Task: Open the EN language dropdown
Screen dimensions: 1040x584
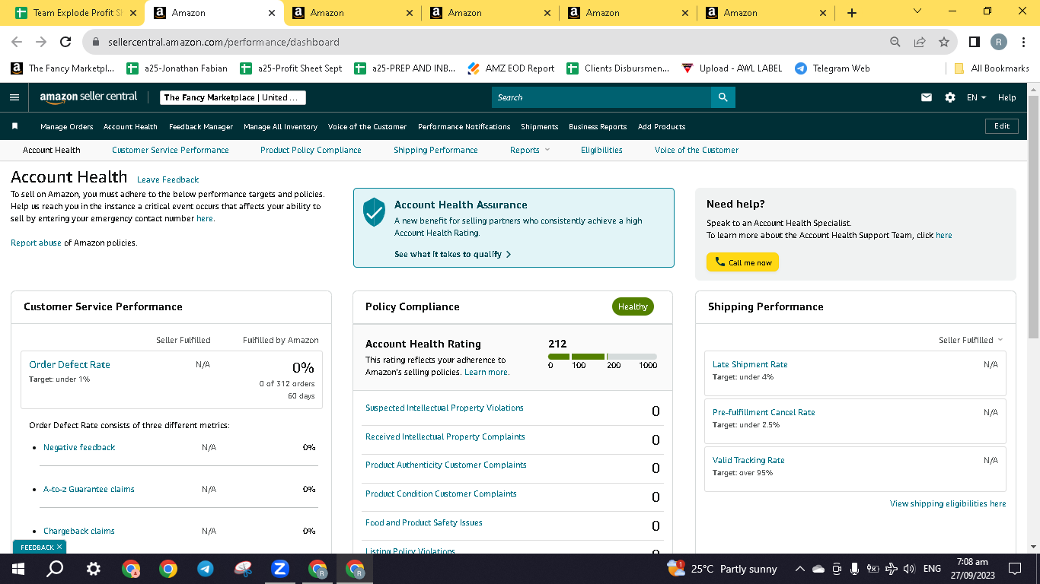Action: click(976, 97)
